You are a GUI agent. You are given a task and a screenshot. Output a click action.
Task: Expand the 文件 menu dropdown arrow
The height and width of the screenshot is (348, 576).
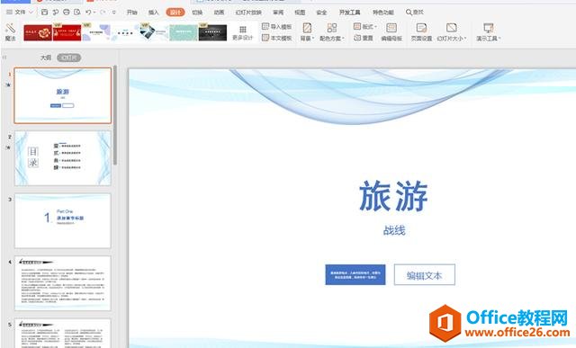point(31,12)
